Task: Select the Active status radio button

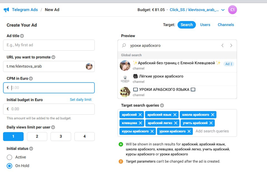Action: point(9,157)
